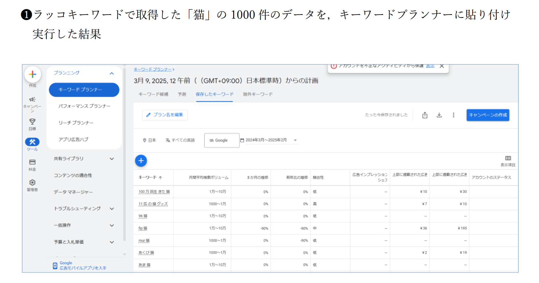Open the Admin gear icon
Viewport: 539px width, 283px height.
tap(32, 183)
